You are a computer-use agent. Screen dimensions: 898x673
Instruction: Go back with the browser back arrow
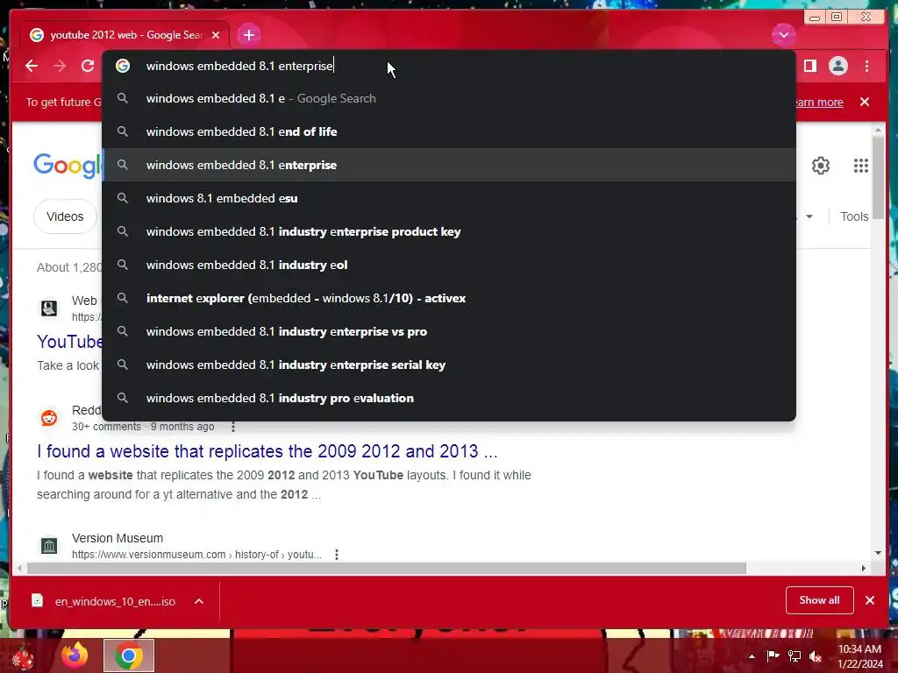(x=32, y=66)
